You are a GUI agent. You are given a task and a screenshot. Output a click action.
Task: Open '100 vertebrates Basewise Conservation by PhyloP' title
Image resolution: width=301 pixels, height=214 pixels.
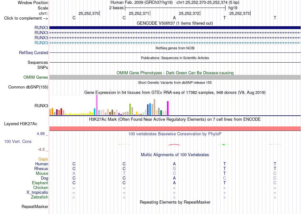click(x=175, y=134)
